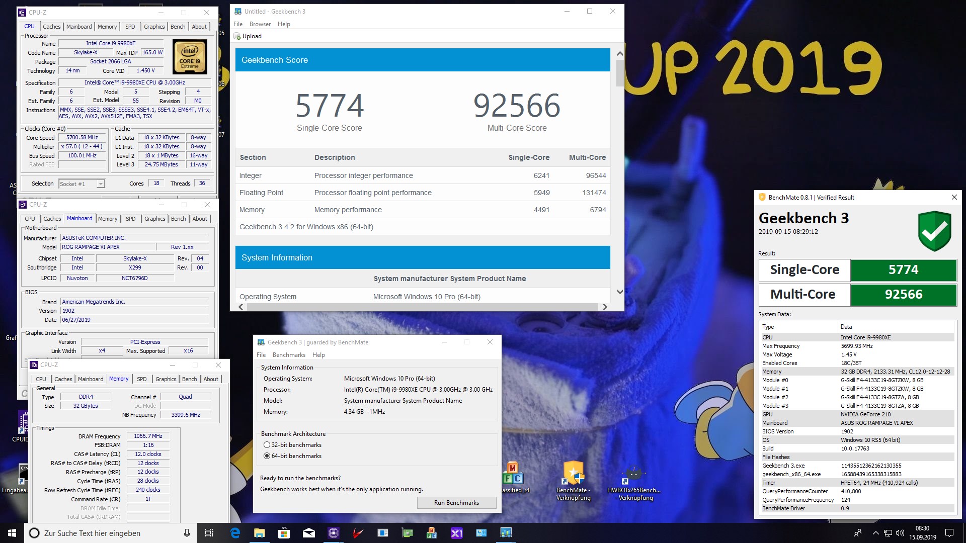Image resolution: width=966 pixels, height=543 pixels.
Task: Click the Intel Core i9 Extreme logo
Action: [190, 57]
